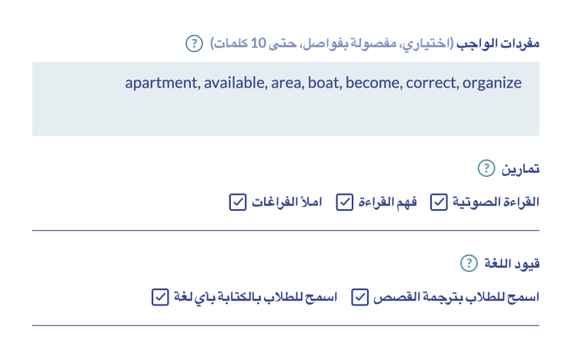Uncheck the اسمح للطلاب بالكتابة بأي لغة checkbox
565x360 pixels.
(x=160, y=297)
